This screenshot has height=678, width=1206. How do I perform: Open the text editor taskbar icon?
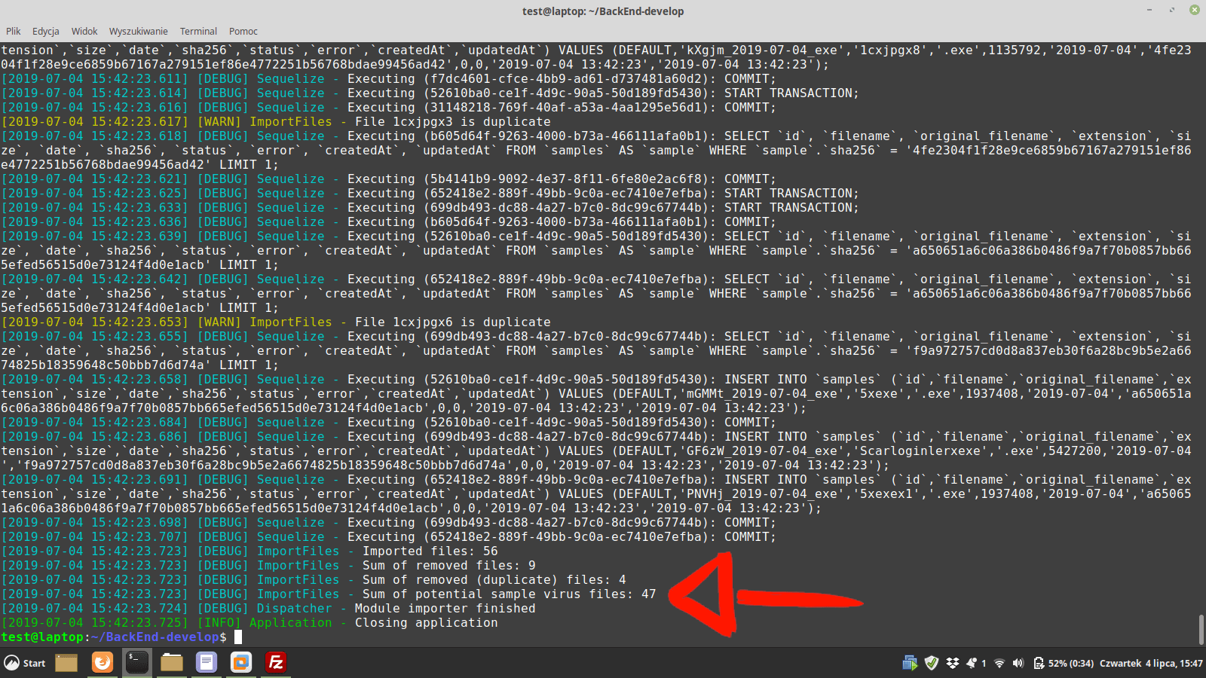click(x=207, y=663)
